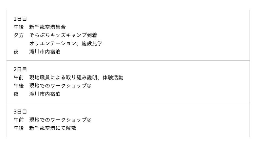262x147 pixels.
Task: Click the オリエンテーション、施設見学 line
Action: [x=65, y=44]
